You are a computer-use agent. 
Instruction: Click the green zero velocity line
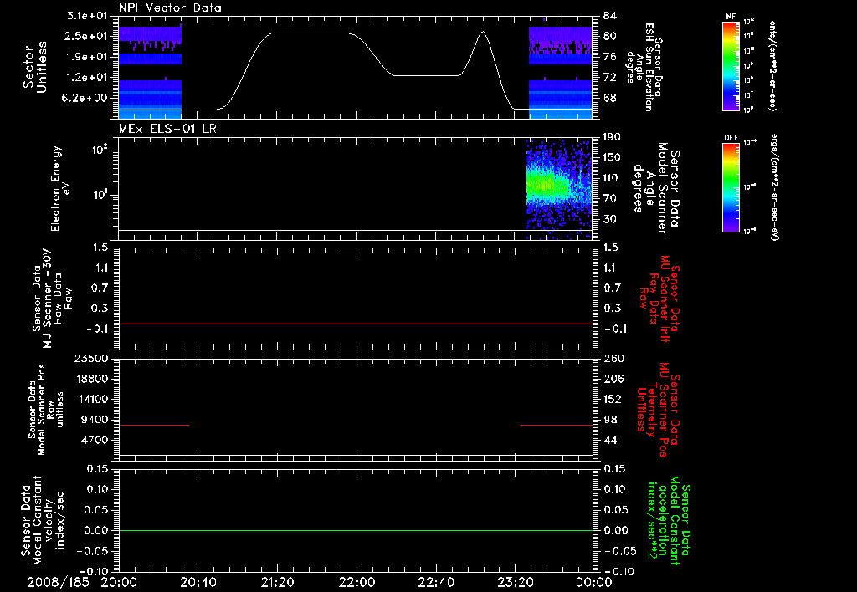coord(355,530)
